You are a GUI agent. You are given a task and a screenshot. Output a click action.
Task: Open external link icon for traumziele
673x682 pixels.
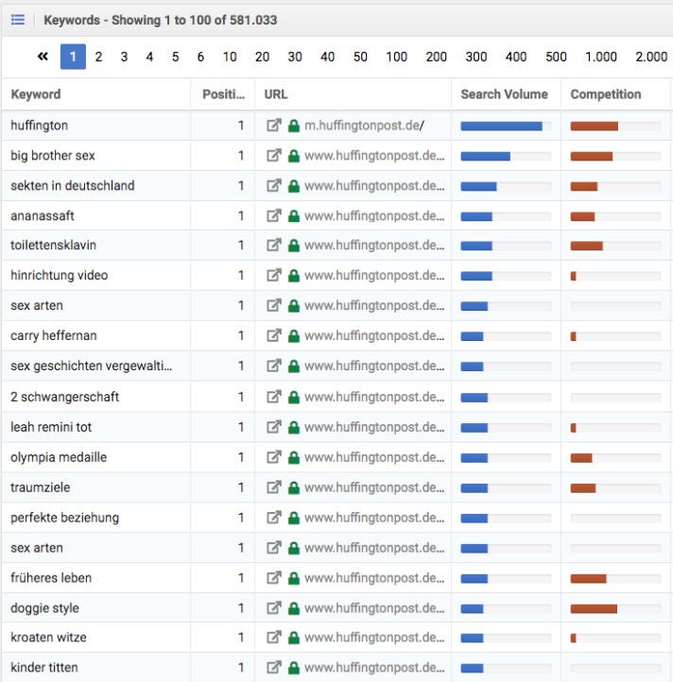[274, 487]
